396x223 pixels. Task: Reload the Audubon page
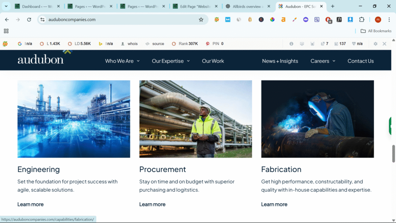pos(29,20)
